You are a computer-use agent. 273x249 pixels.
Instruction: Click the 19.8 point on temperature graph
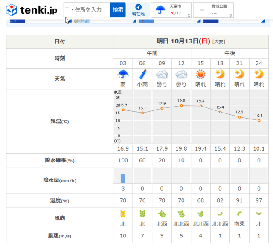tap(181, 106)
